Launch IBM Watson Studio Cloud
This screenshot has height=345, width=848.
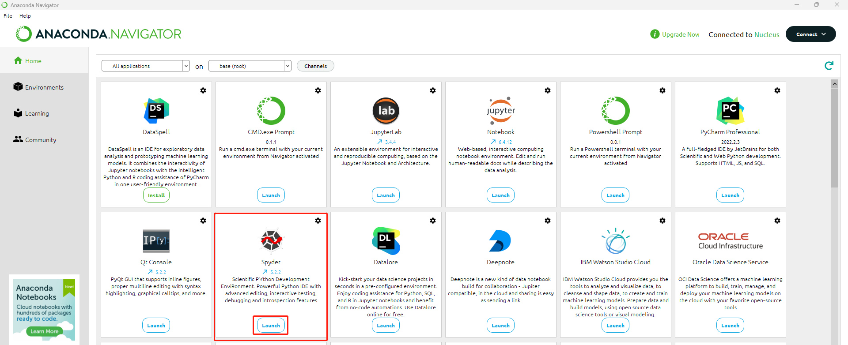[616, 326]
